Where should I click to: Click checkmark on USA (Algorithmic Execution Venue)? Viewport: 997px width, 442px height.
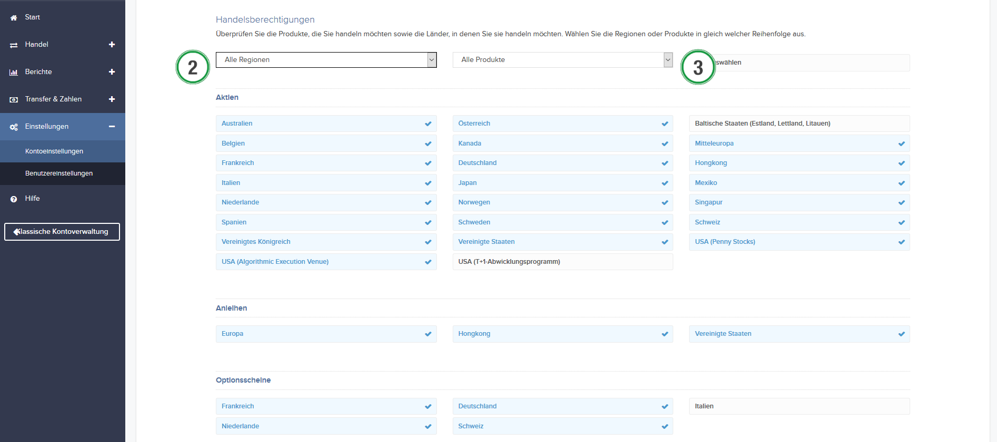point(428,262)
